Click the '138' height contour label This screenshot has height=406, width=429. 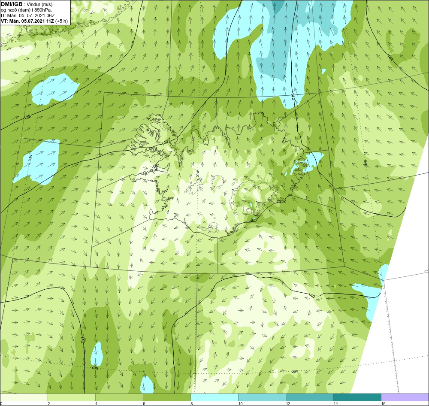[27, 117]
